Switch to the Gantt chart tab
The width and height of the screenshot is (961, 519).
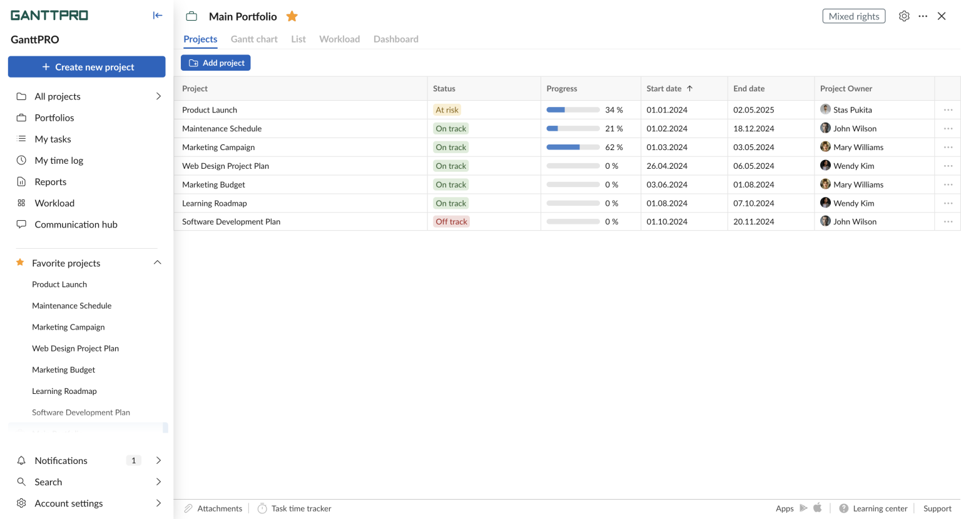(253, 39)
